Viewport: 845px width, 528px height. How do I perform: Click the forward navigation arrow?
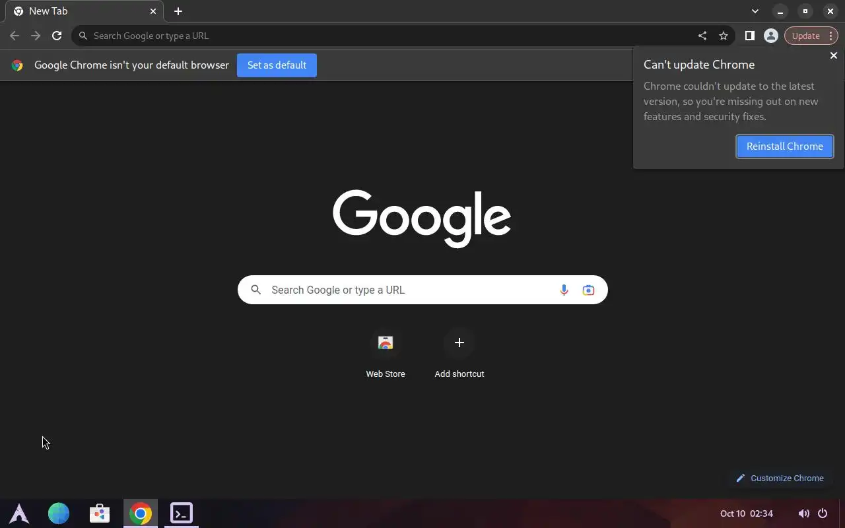pos(36,36)
